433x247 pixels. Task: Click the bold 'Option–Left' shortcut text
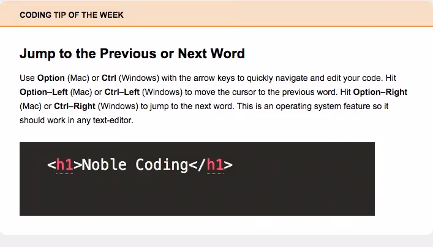(x=43, y=92)
